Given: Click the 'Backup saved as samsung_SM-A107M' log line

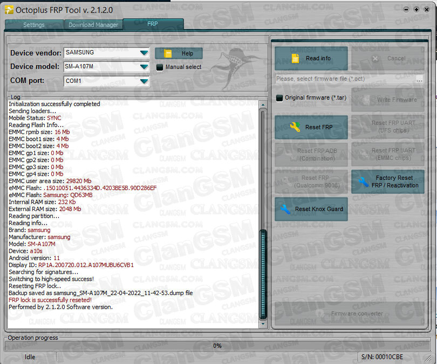Looking at the screenshot, I should 100,293.
